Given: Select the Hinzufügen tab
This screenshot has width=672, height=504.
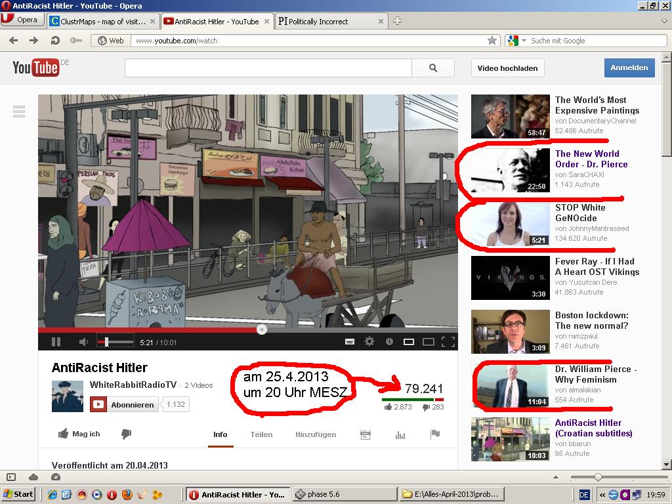Looking at the screenshot, I should pyautogui.click(x=316, y=434).
